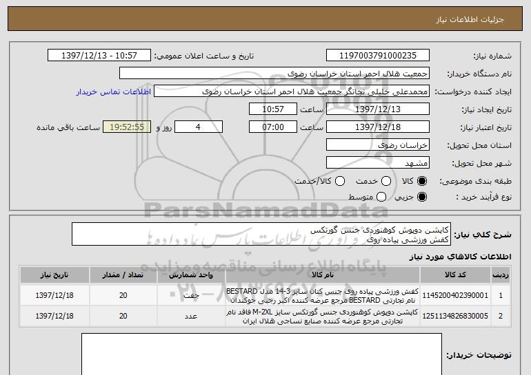Click the buyer notes text area
This screenshot has width=531, height=375.
click(261, 354)
